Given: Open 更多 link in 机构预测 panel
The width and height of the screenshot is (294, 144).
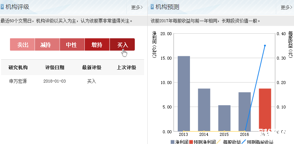Looking at the screenshot, I should click(x=287, y=7).
